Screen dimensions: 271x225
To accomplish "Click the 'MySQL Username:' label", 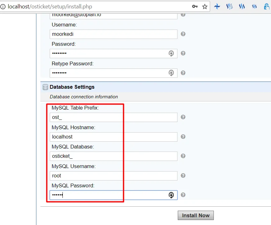I will pos(74,166).
